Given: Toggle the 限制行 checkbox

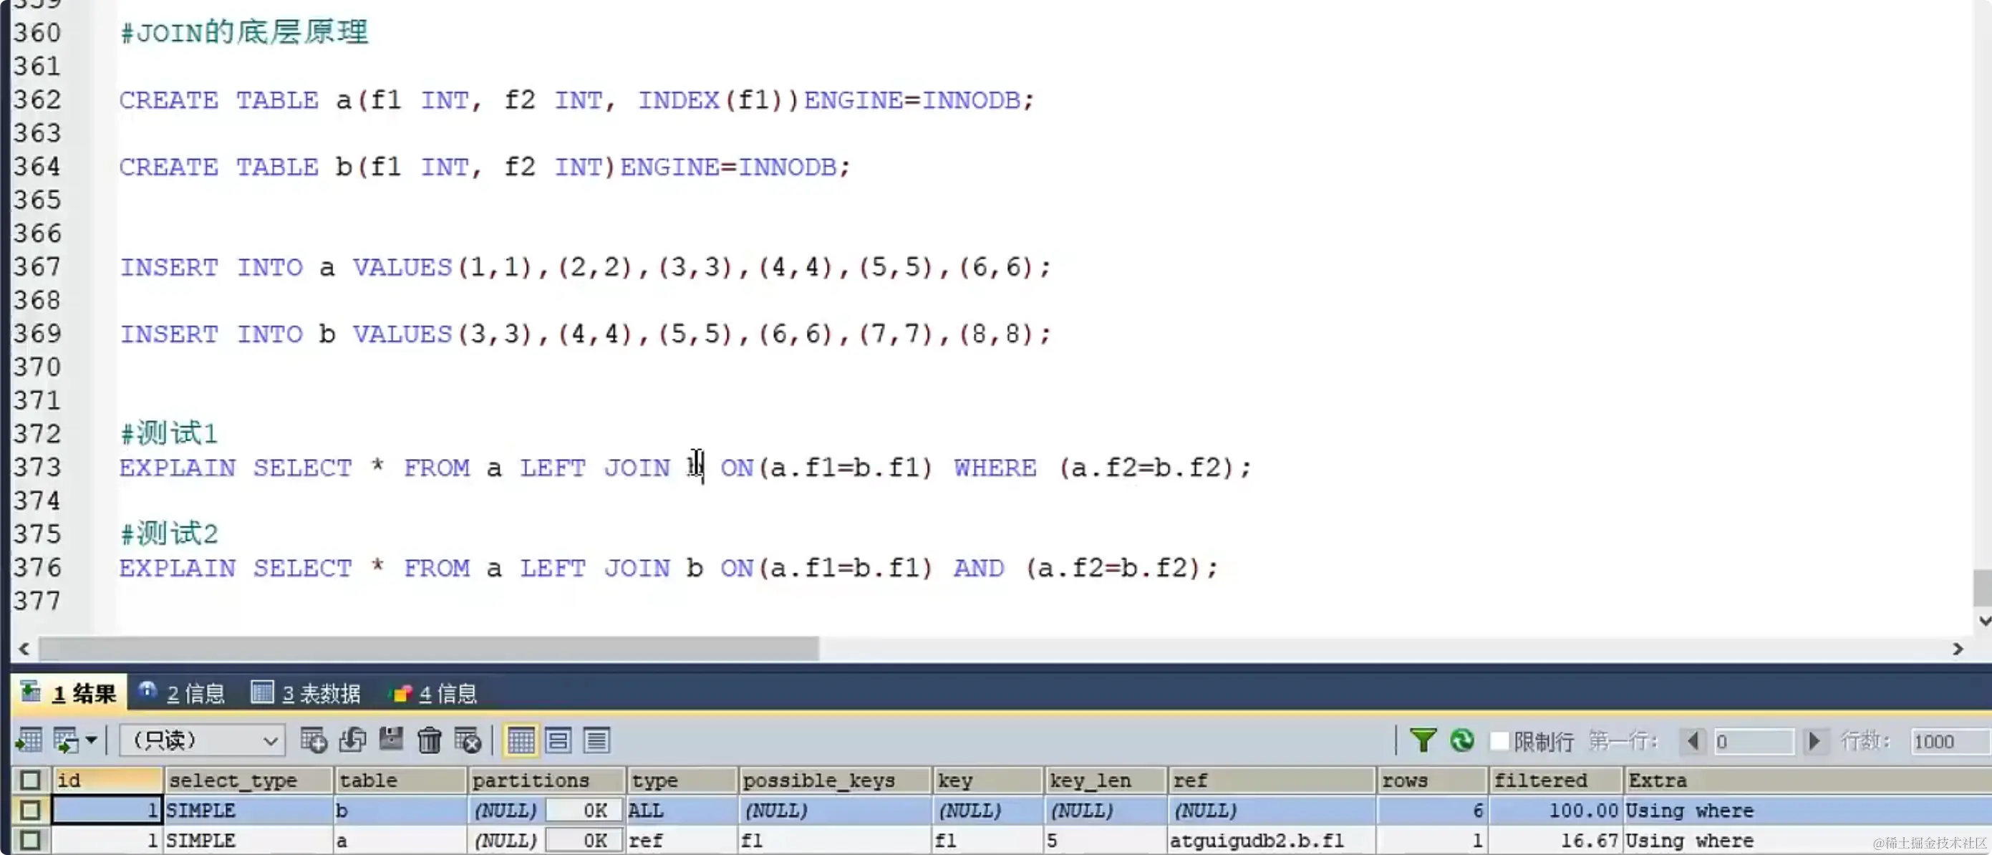Looking at the screenshot, I should [x=1499, y=741].
